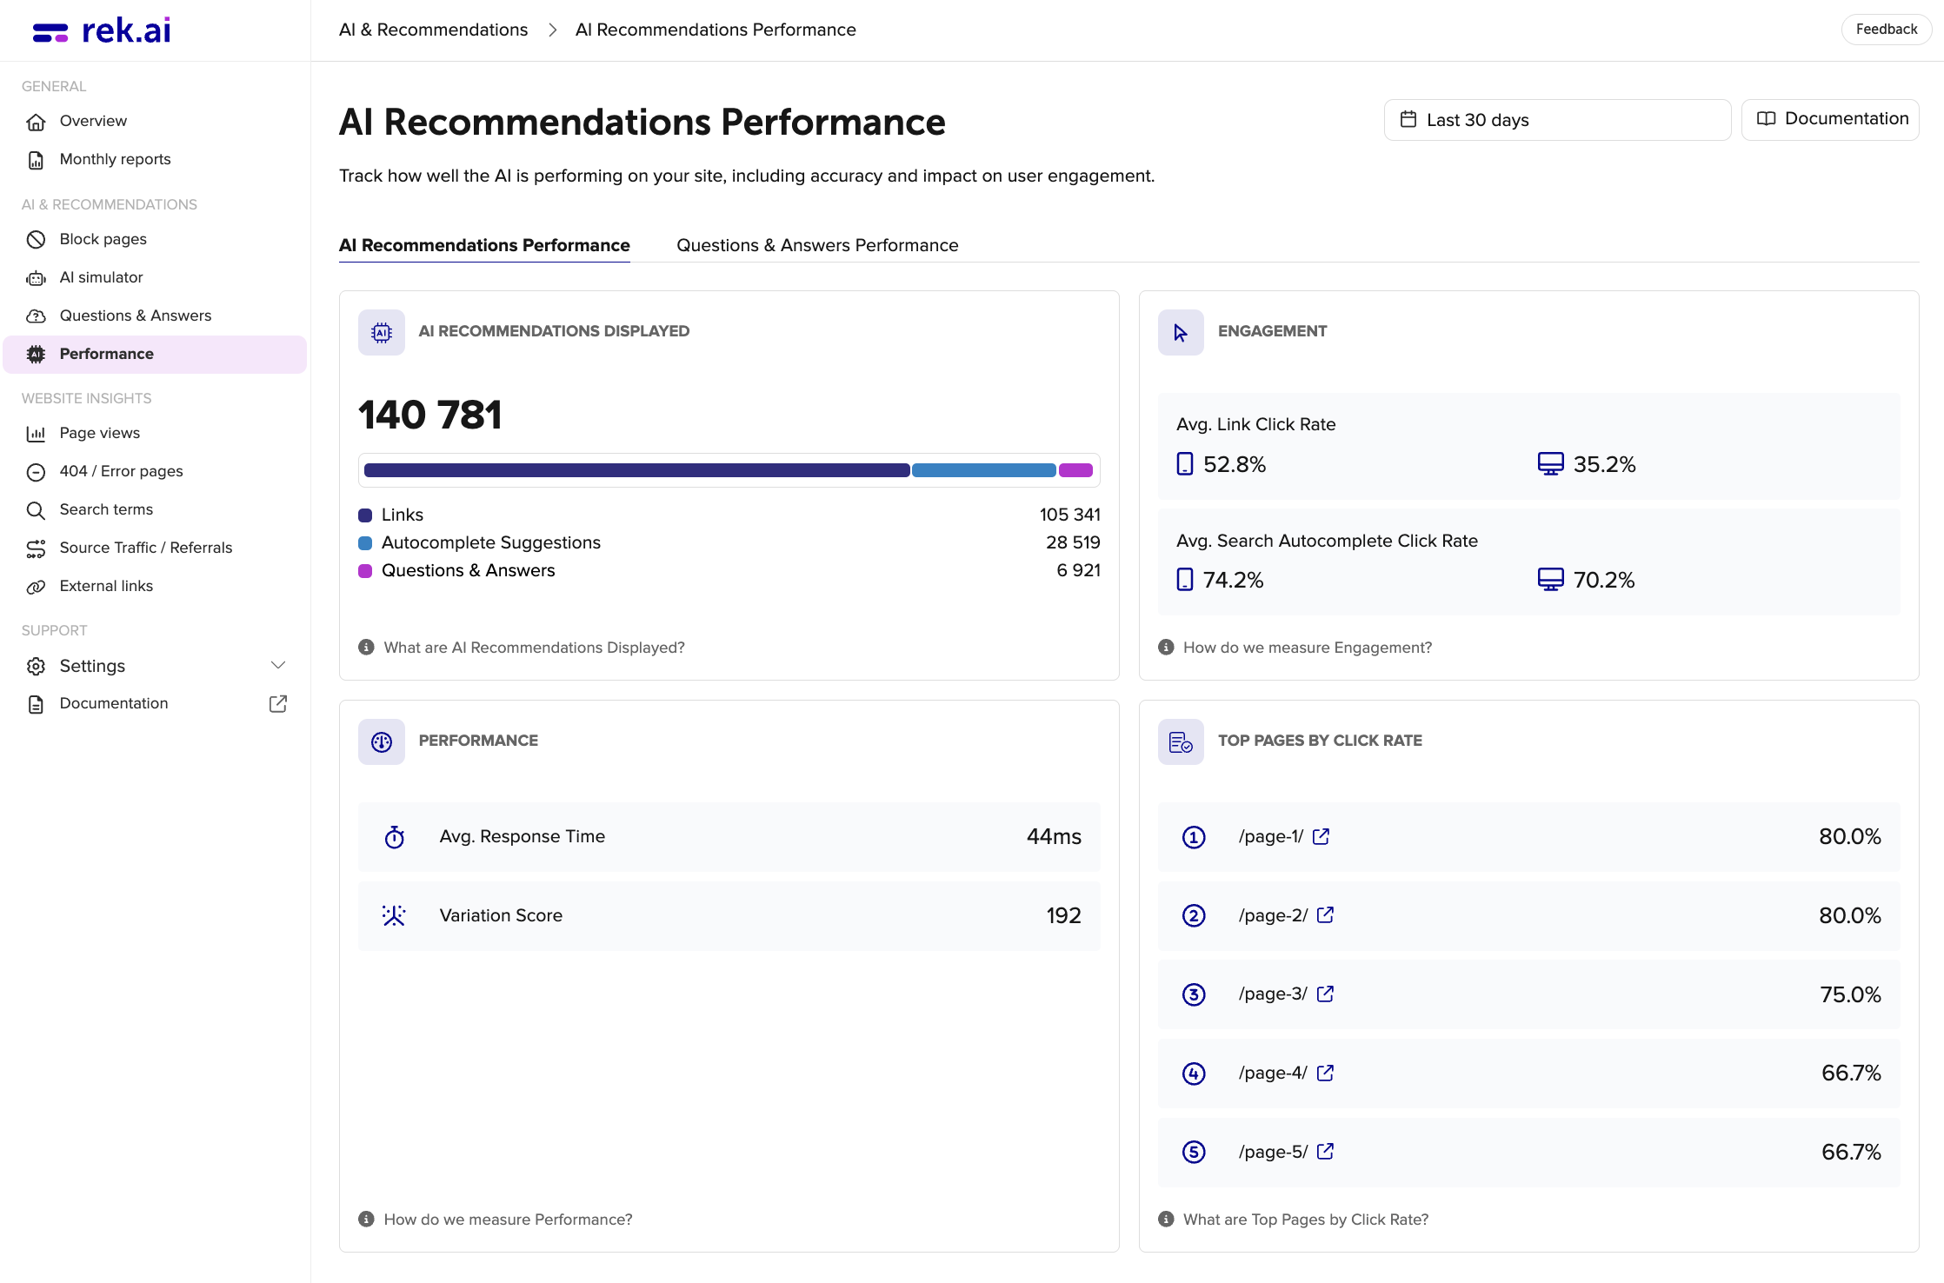This screenshot has width=1944, height=1283.
Task: Click the desktop 70.2% autocomplete click rate
Action: click(x=1587, y=580)
